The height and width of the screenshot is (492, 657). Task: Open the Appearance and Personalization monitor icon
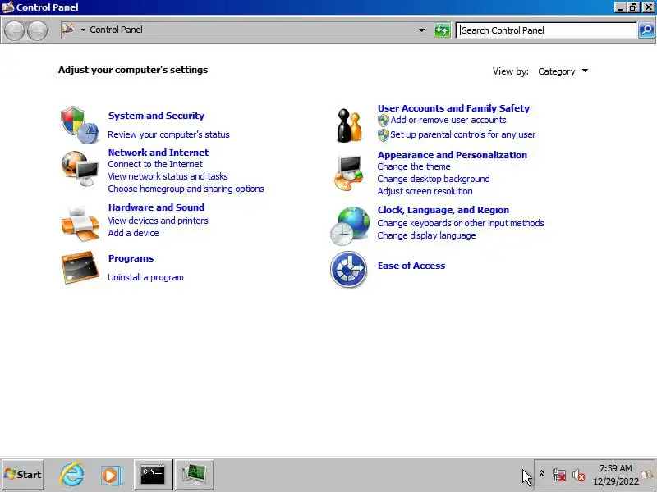348,173
